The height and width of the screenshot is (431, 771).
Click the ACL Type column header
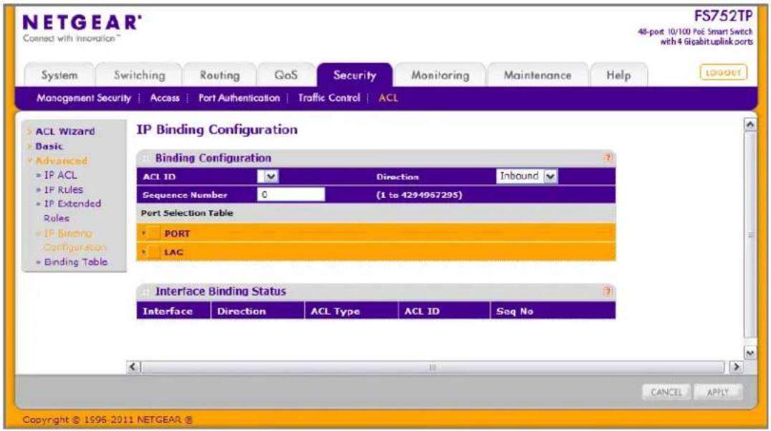pyautogui.click(x=351, y=311)
